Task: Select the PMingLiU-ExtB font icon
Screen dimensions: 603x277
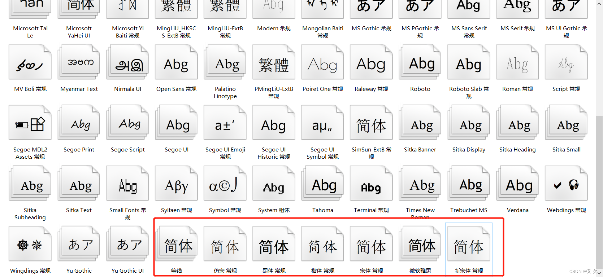Action: coord(274,62)
